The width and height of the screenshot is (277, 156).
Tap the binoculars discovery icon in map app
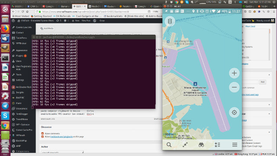click(x=201, y=145)
